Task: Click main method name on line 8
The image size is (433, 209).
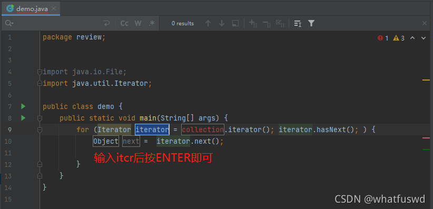Action: click(148, 118)
